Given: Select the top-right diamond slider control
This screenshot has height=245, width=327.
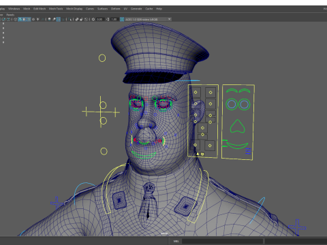Looking at the screenshot, I should pos(211,93).
